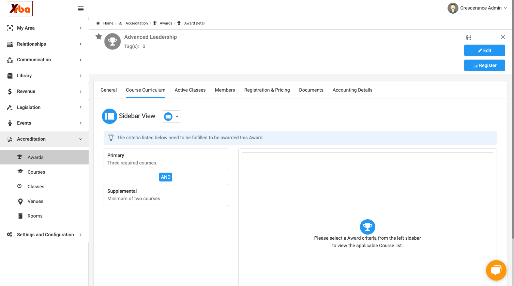Toggle the hamburger menu icon
514x286 pixels.
click(81, 9)
